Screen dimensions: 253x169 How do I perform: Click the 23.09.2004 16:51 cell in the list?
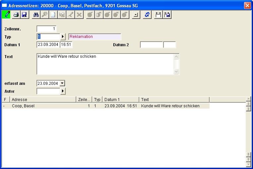tap(121, 106)
